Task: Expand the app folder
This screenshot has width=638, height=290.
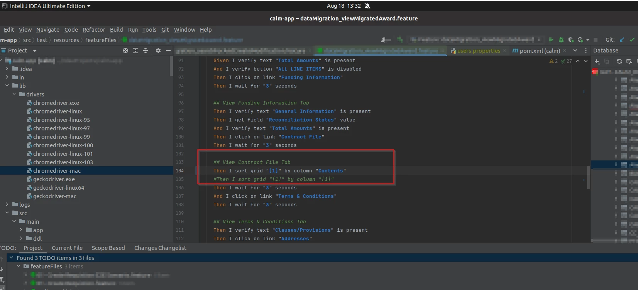Action: point(21,230)
